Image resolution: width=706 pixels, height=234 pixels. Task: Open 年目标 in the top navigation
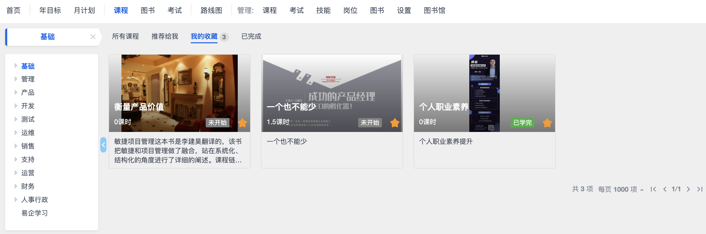pos(50,10)
